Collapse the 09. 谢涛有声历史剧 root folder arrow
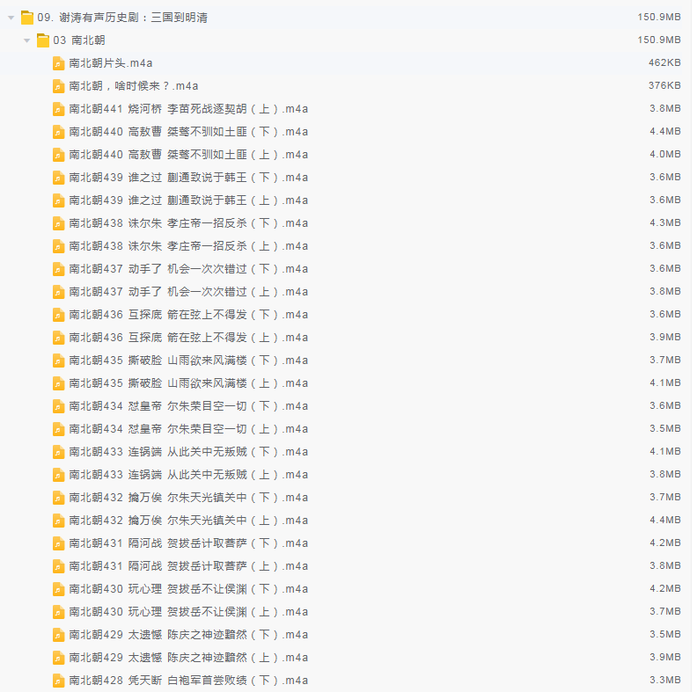Screen dimensions: 697x692 tap(11, 17)
